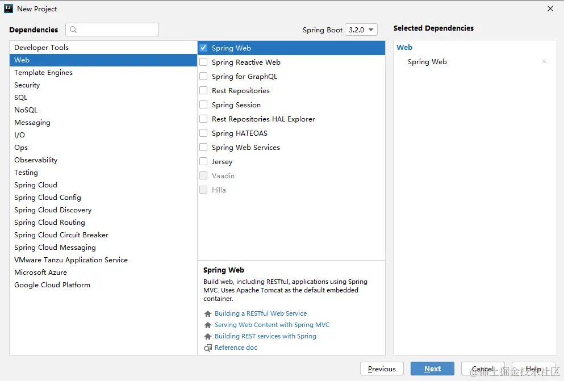This screenshot has width=564, height=381.
Task: Click the Cancel button
Action: 483,369
